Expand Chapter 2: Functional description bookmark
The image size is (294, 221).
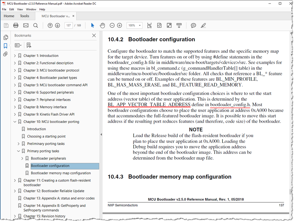click(x=15, y=63)
